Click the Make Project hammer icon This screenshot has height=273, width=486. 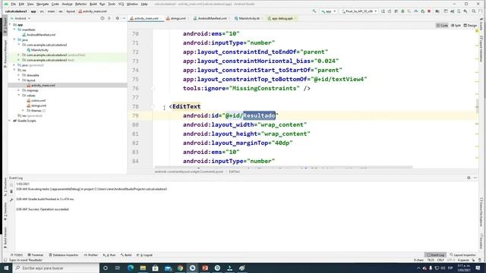pyautogui.click(x=314, y=11)
